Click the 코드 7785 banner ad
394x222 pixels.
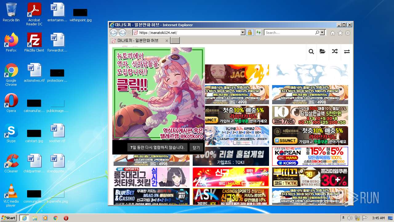pos(310,115)
